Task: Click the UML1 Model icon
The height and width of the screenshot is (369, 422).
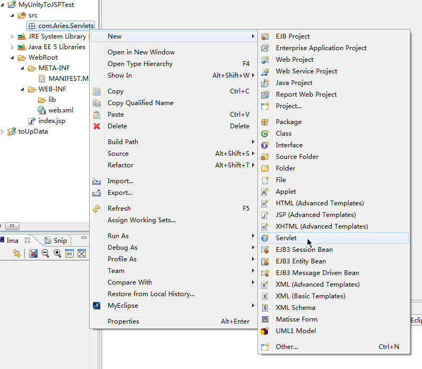Action: [x=265, y=331]
